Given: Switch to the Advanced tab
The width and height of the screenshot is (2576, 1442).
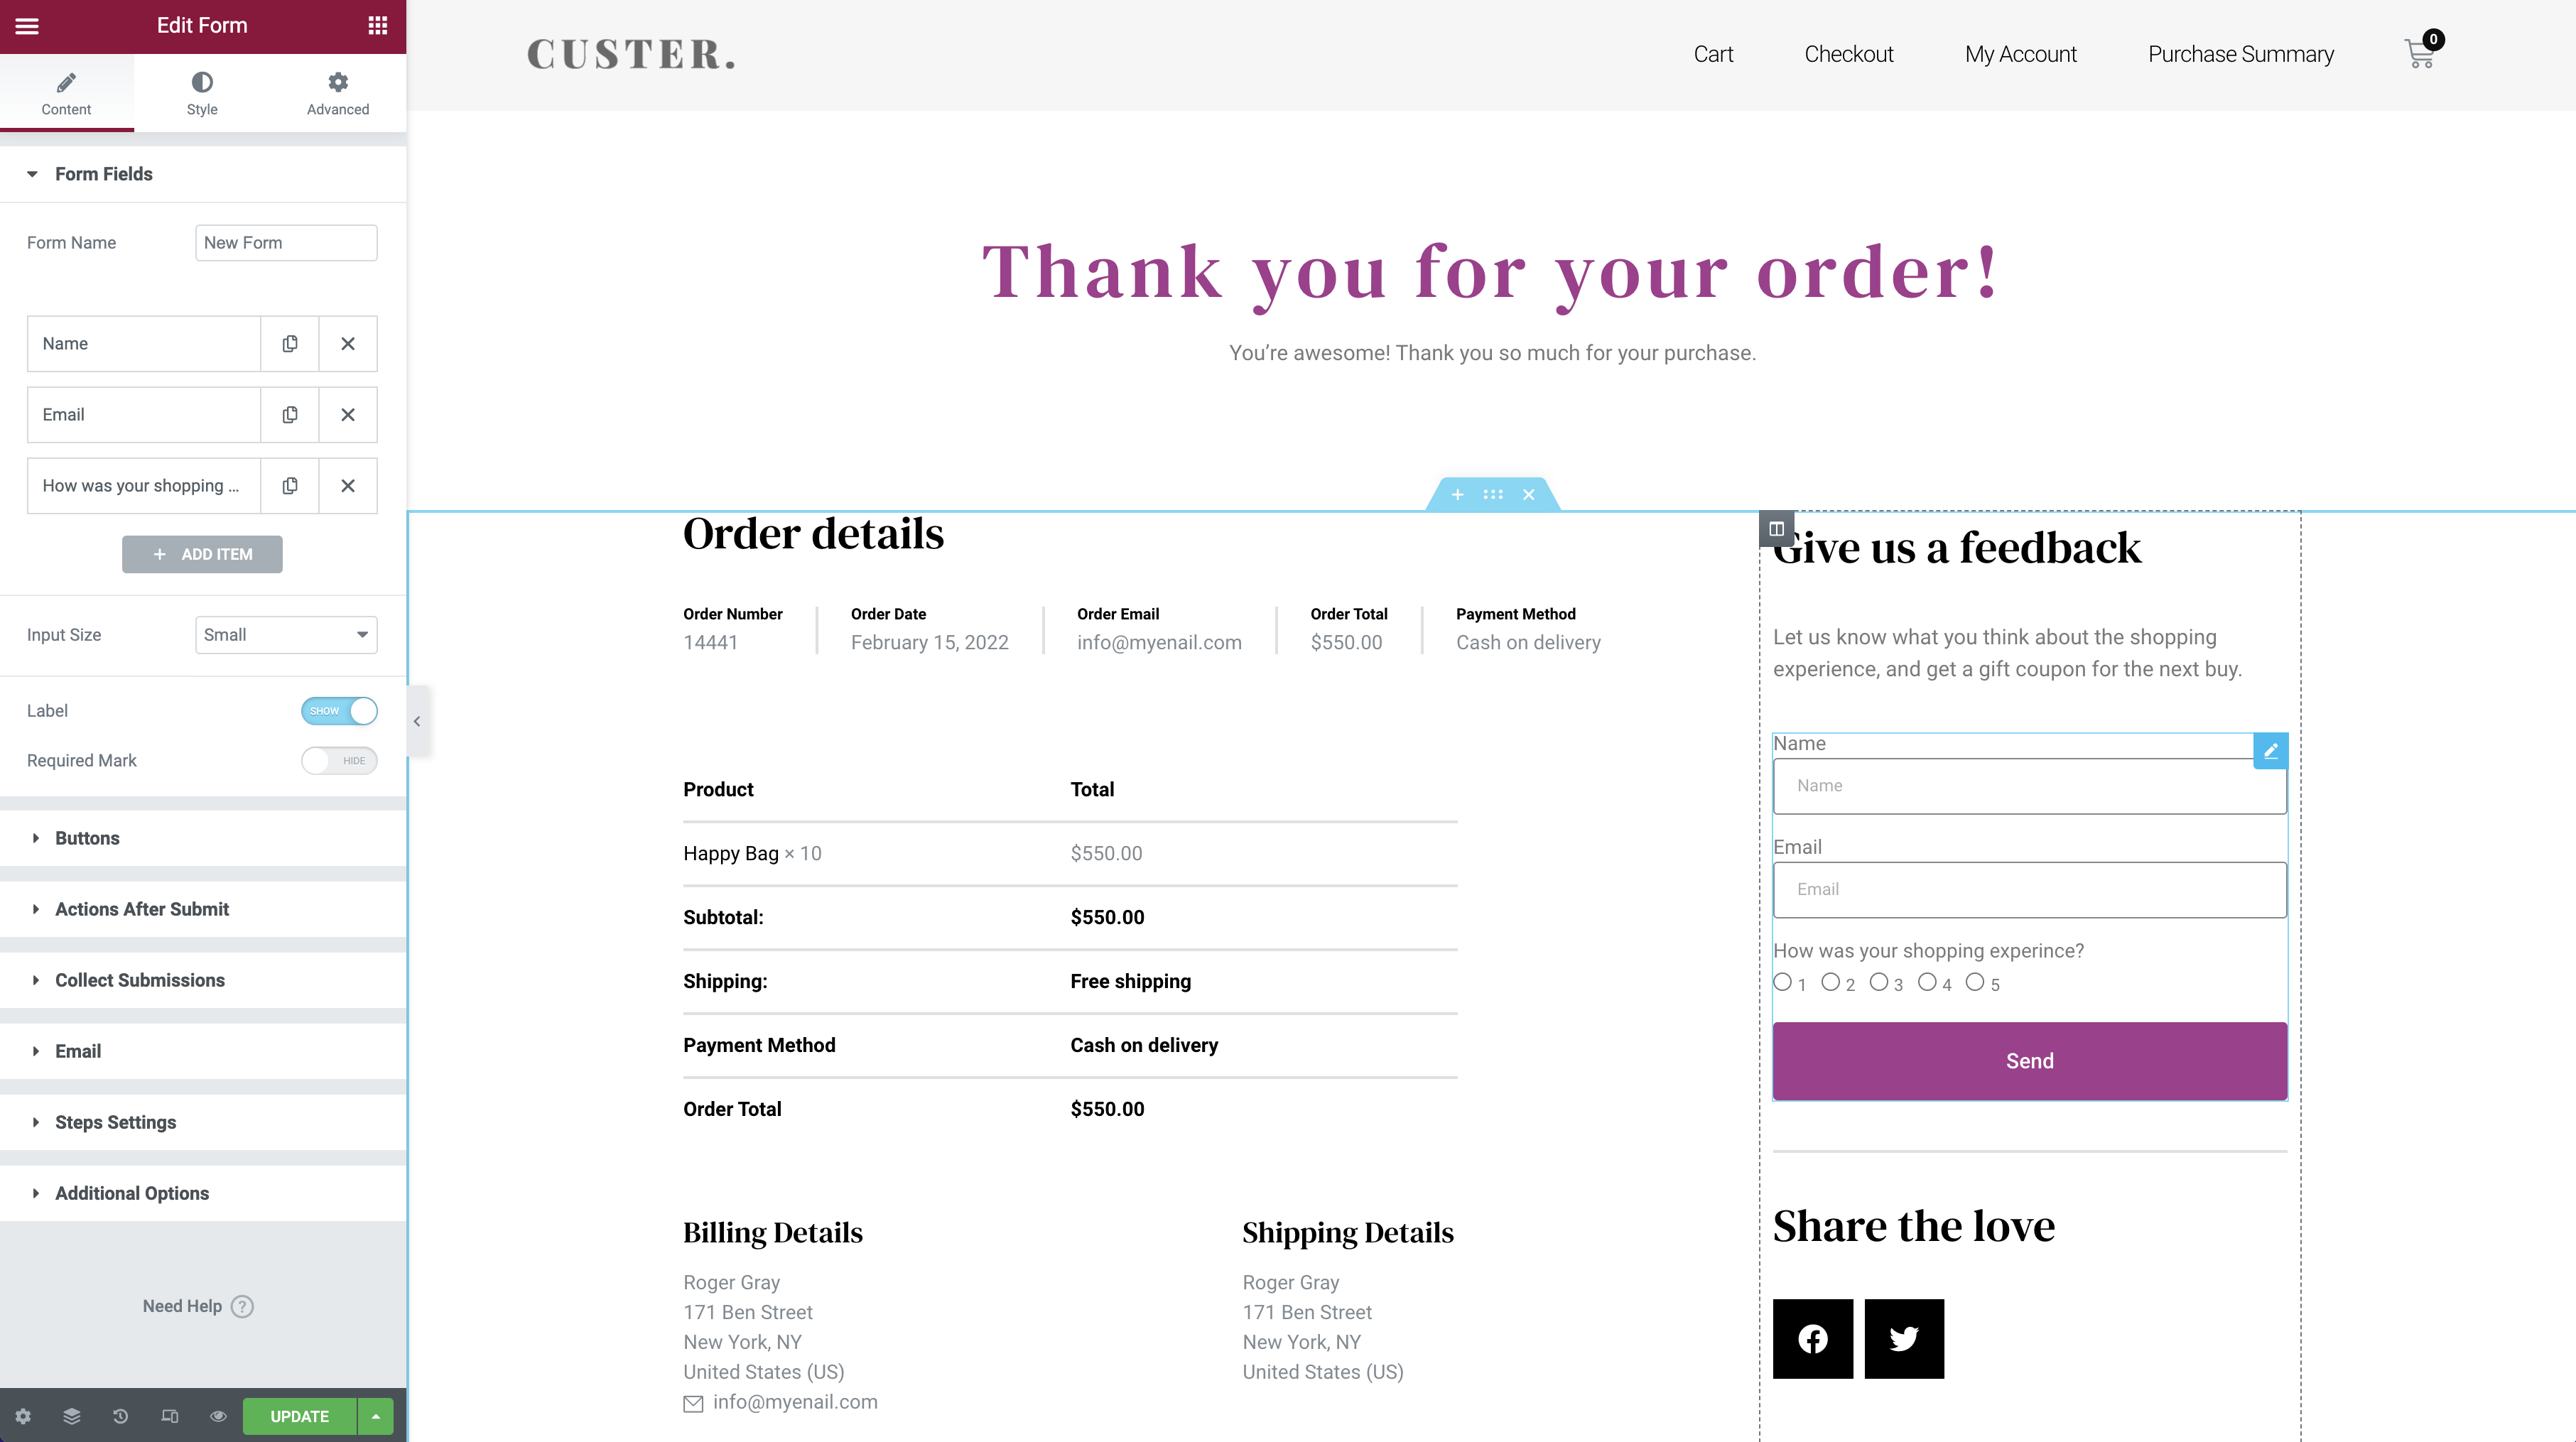Looking at the screenshot, I should coord(338,94).
